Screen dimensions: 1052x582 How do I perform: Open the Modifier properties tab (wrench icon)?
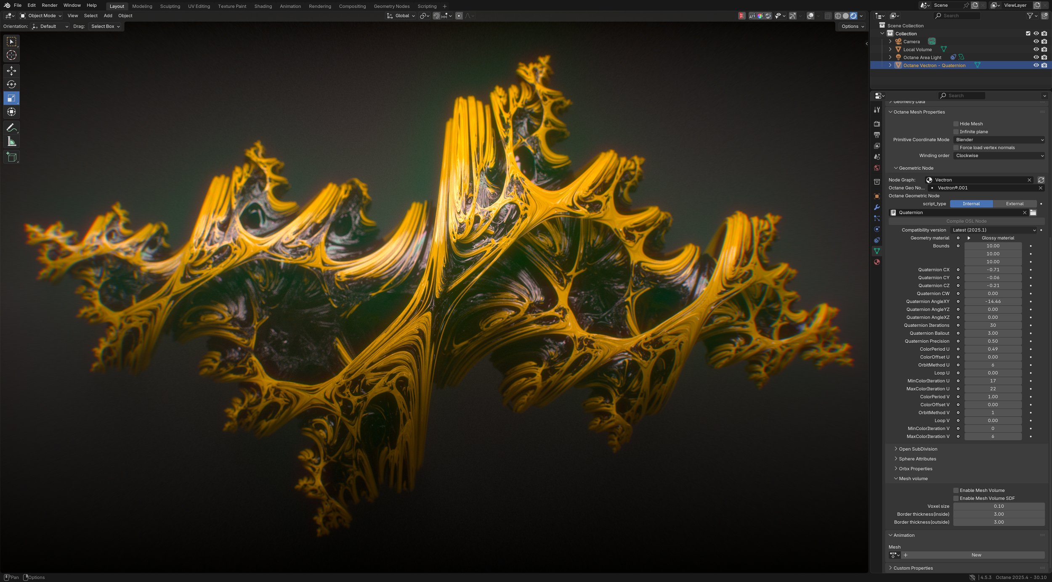pos(877,207)
